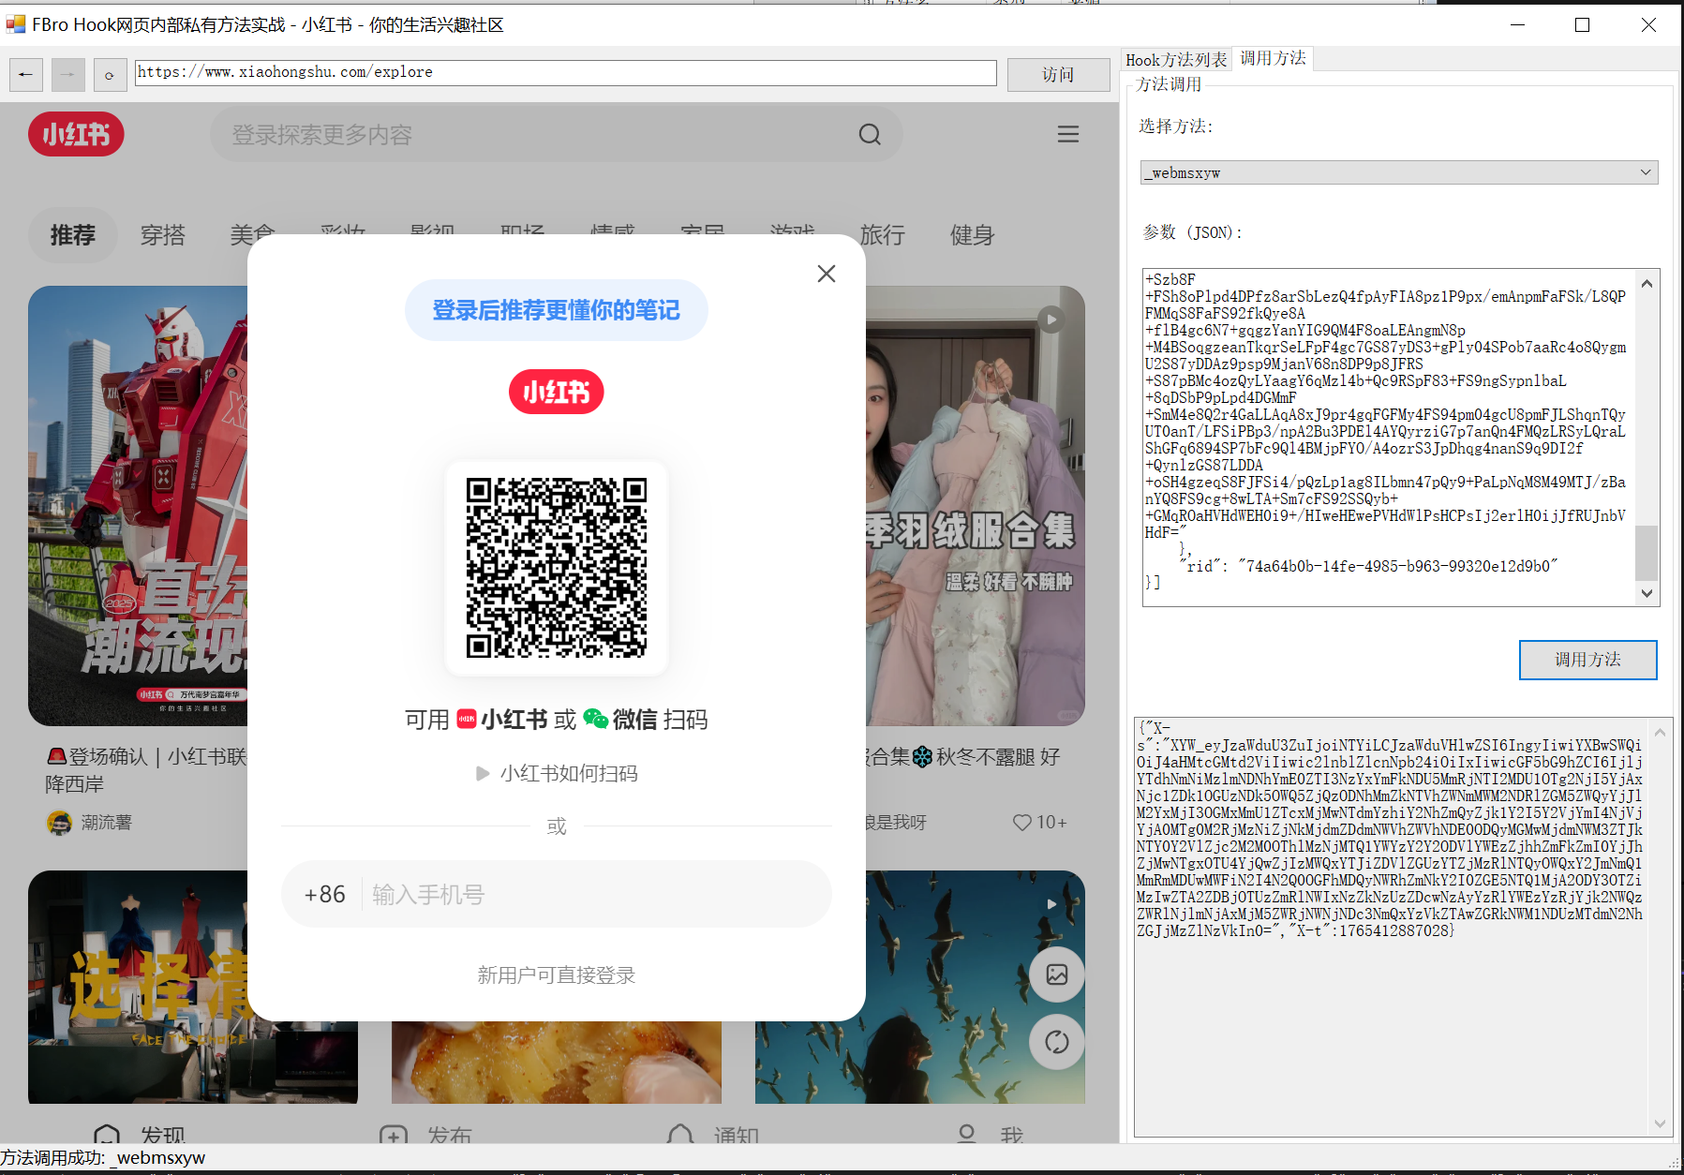Open the down jacket 羽绒服合集 post thumbnail
The image size is (1684, 1175).
976,506
